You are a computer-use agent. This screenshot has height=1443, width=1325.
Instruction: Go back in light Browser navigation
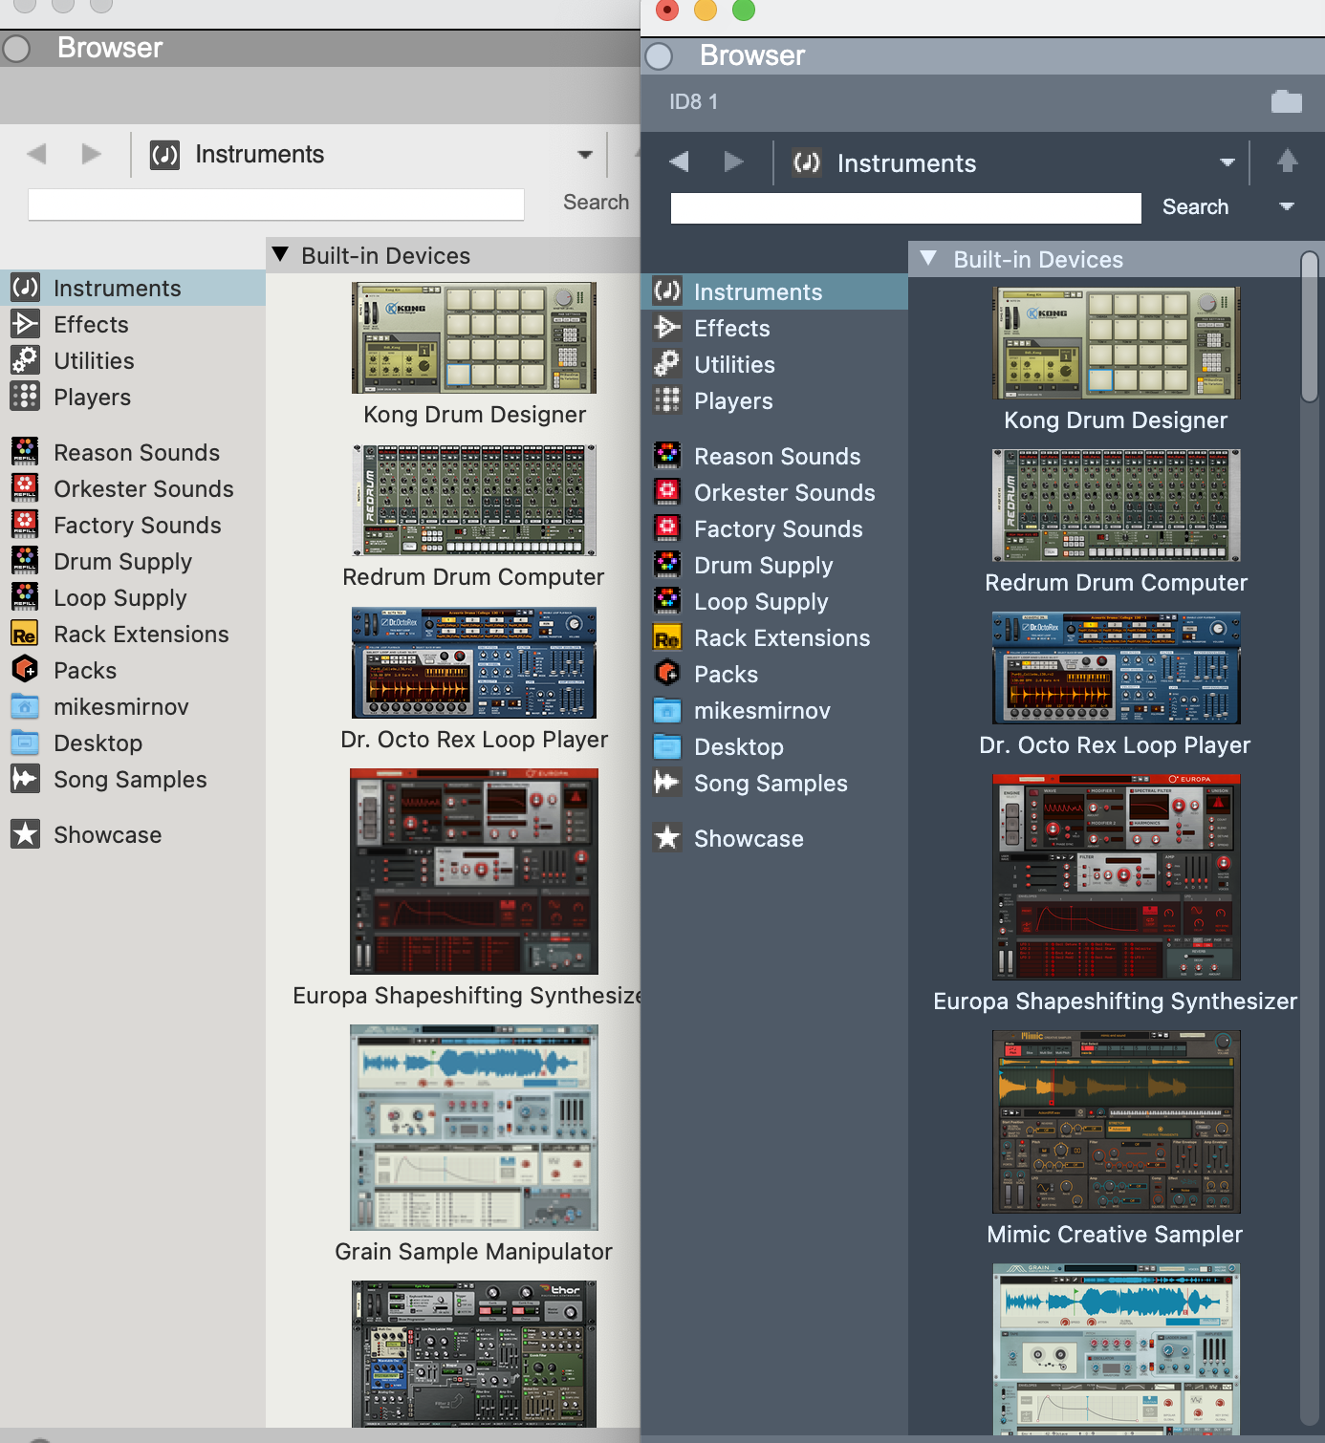point(36,153)
